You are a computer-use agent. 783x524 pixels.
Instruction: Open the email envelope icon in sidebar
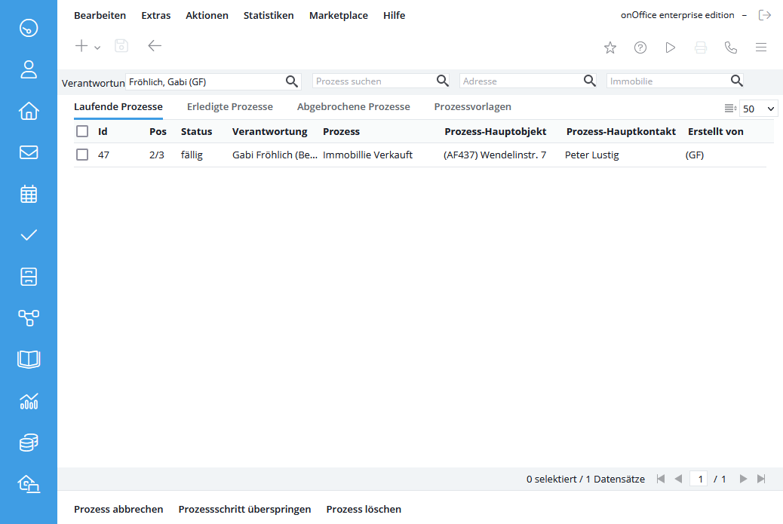[29, 152]
